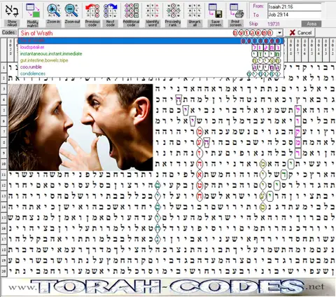Click the gray 'Modify matrix' text label
This screenshot has width=336, height=297.
pos(33,23)
